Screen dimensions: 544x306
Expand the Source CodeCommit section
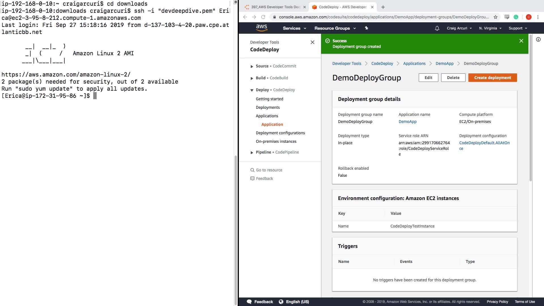click(x=252, y=66)
